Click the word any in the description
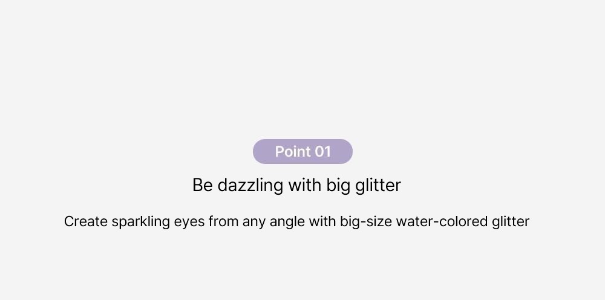Screen dimensions: 605x300 (x=254, y=223)
